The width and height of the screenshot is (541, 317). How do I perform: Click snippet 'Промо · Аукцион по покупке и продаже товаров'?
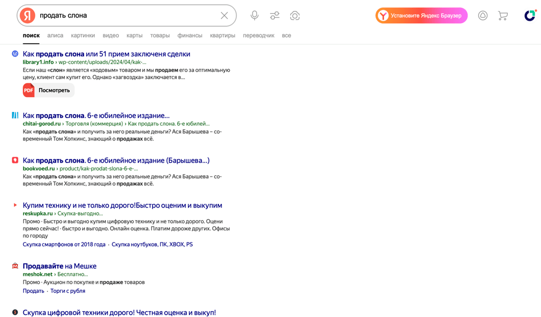pyautogui.click(x=84, y=282)
